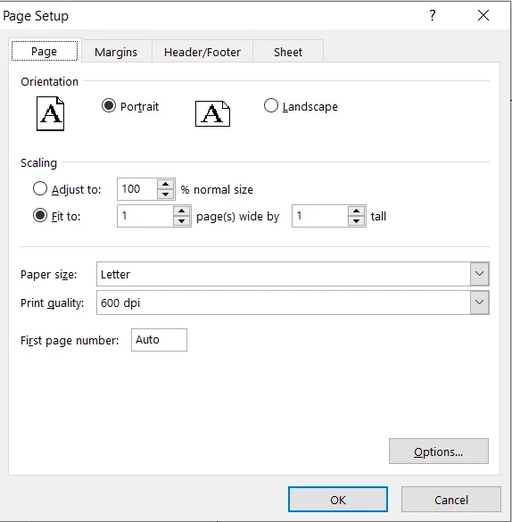
Task: Increase the Adjust to percentage spinner
Action: click(165, 184)
